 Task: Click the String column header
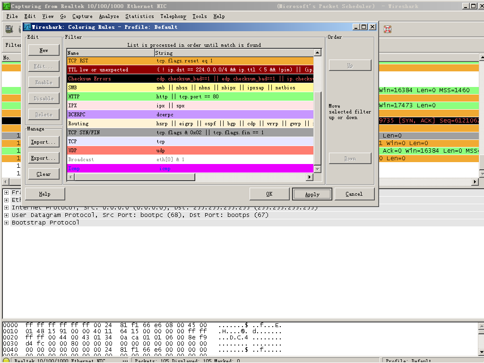[x=234, y=53]
